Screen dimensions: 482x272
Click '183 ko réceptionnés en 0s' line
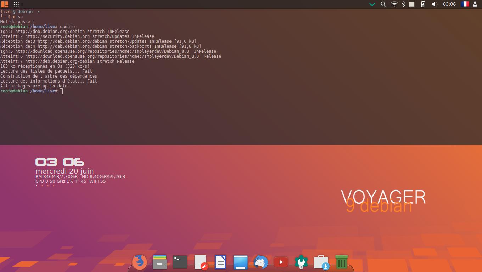(45, 66)
